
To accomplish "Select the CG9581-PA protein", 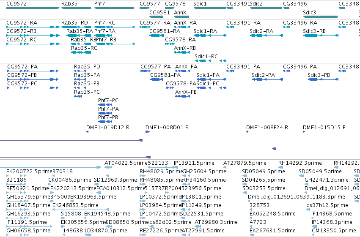I will (x=157, y=79).
